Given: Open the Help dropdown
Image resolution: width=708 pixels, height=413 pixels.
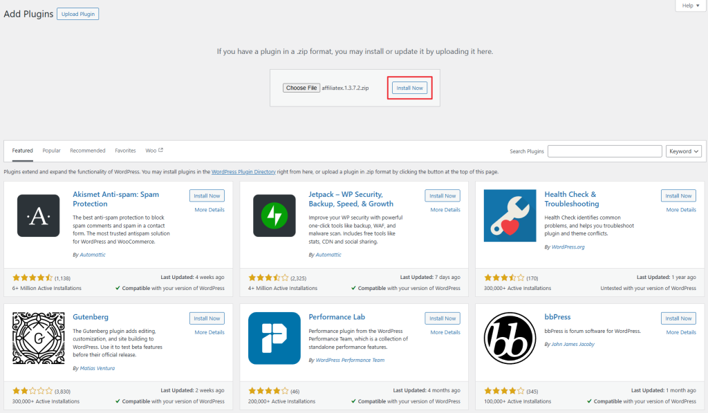Looking at the screenshot, I should pyautogui.click(x=691, y=6).
